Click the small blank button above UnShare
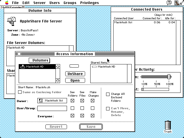 [x=74, y=66]
